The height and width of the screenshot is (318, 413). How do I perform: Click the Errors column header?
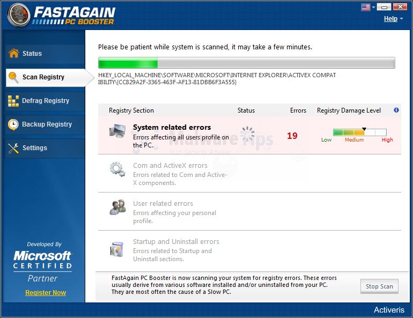coord(298,110)
